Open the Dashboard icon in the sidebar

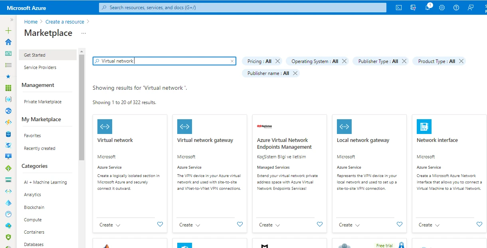point(8,53)
